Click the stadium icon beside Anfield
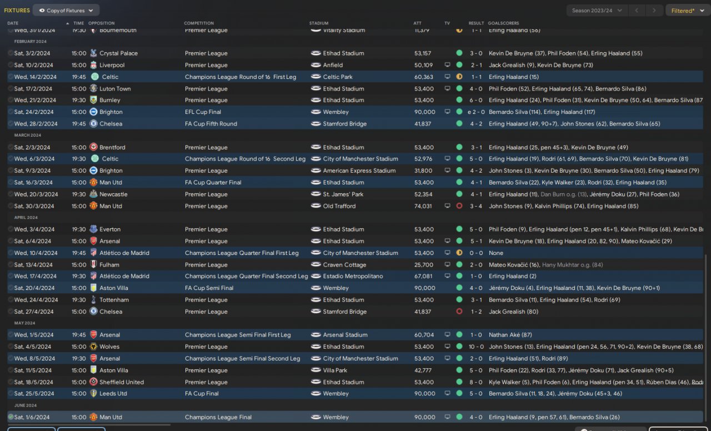The width and height of the screenshot is (711, 431). tap(316, 65)
